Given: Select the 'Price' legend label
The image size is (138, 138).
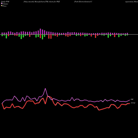Looking at the screenshot, I should (4, 6).
